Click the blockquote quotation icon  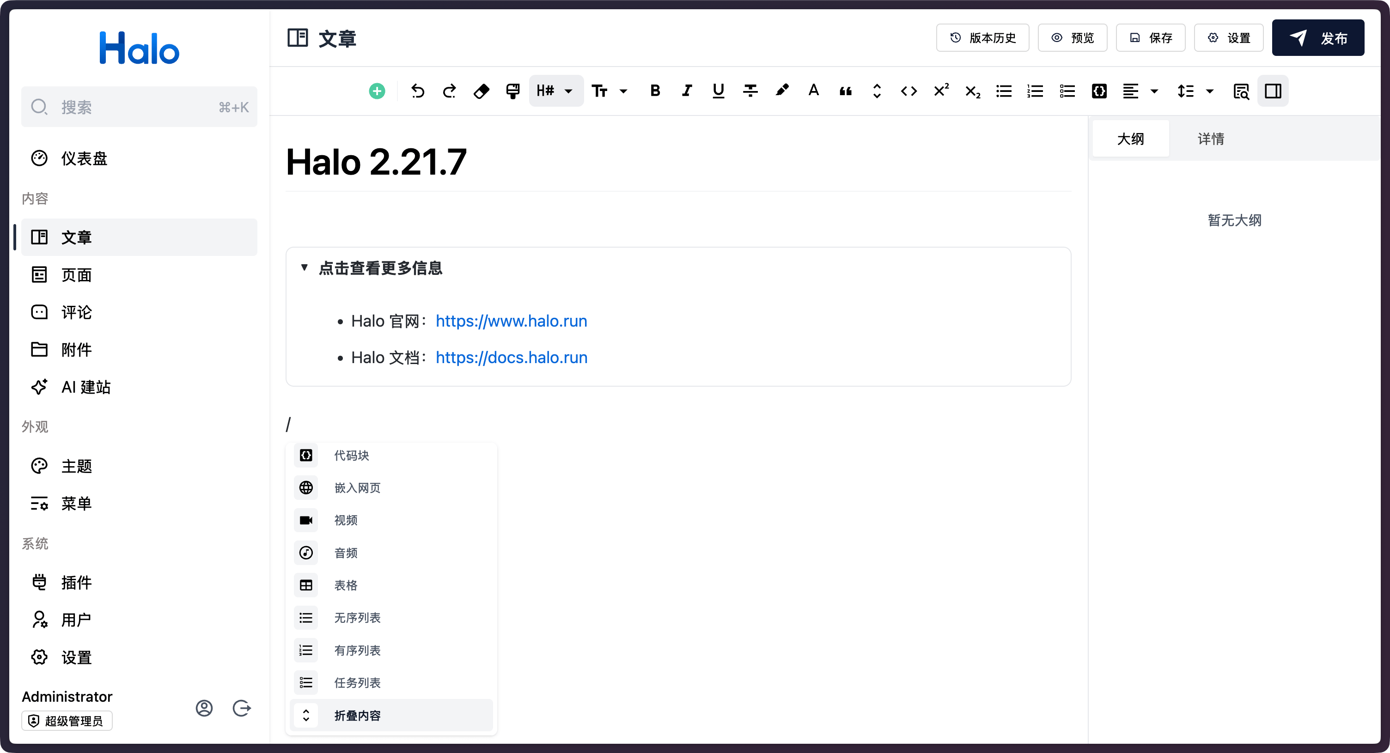[846, 91]
